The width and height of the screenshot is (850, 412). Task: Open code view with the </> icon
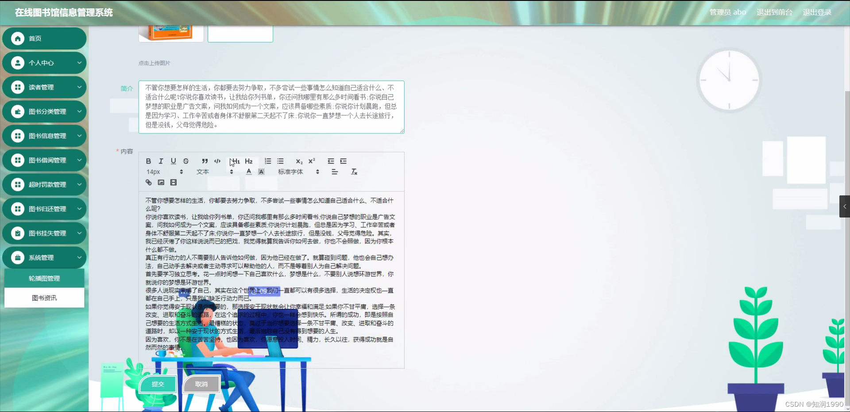(217, 161)
